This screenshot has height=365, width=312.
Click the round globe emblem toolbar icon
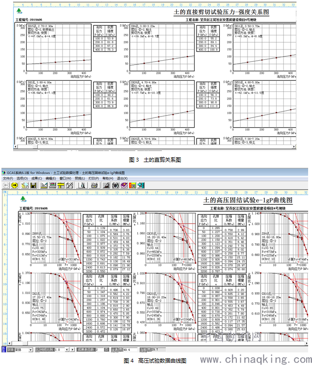tap(115, 185)
